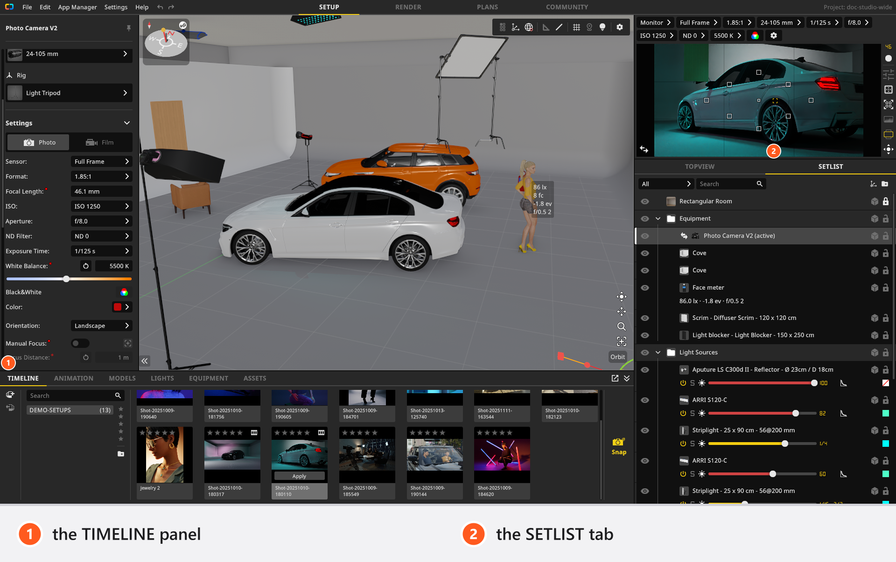Open the Sensor Full Frame dropdown
The width and height of the screenshot is (896, 562).
tap(102, 161)
